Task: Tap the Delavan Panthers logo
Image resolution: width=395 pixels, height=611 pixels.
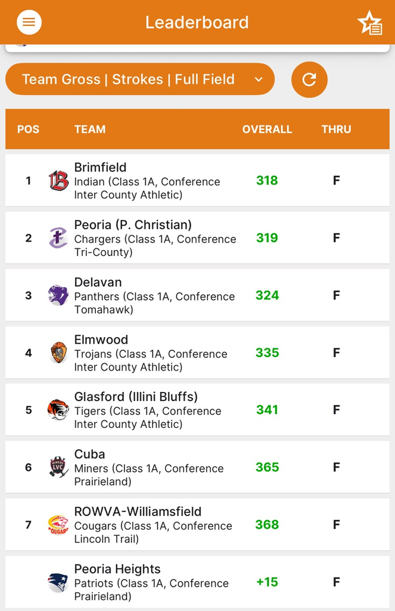Action: 58,295
